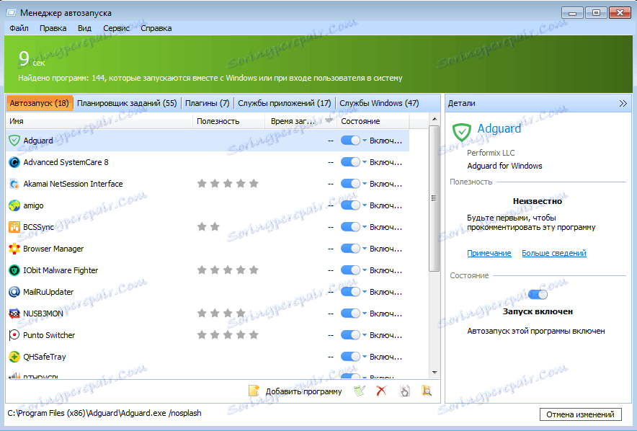Switch to Службы приложений (17) tab
637x431 pixels.
tap(285, 103)
